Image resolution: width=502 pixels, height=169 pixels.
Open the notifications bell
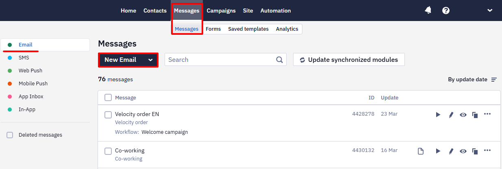coord(428,11)
